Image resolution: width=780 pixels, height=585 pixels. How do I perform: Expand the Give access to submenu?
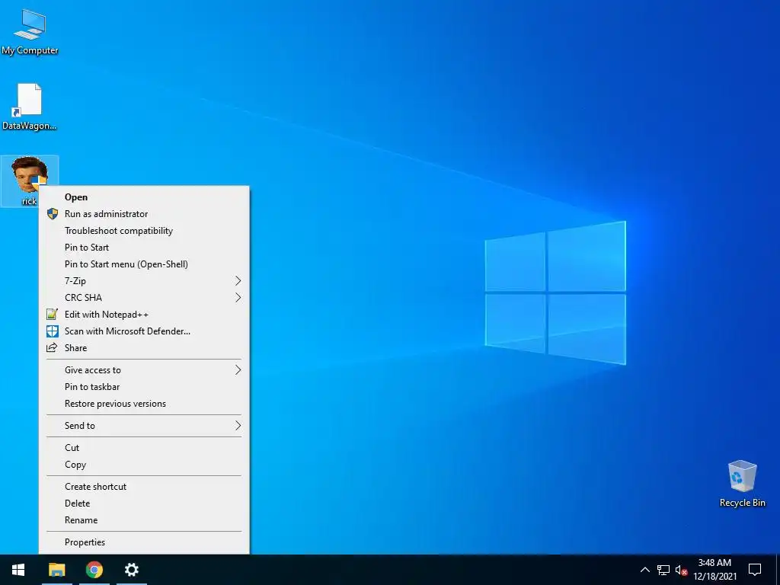pos(144,370)
